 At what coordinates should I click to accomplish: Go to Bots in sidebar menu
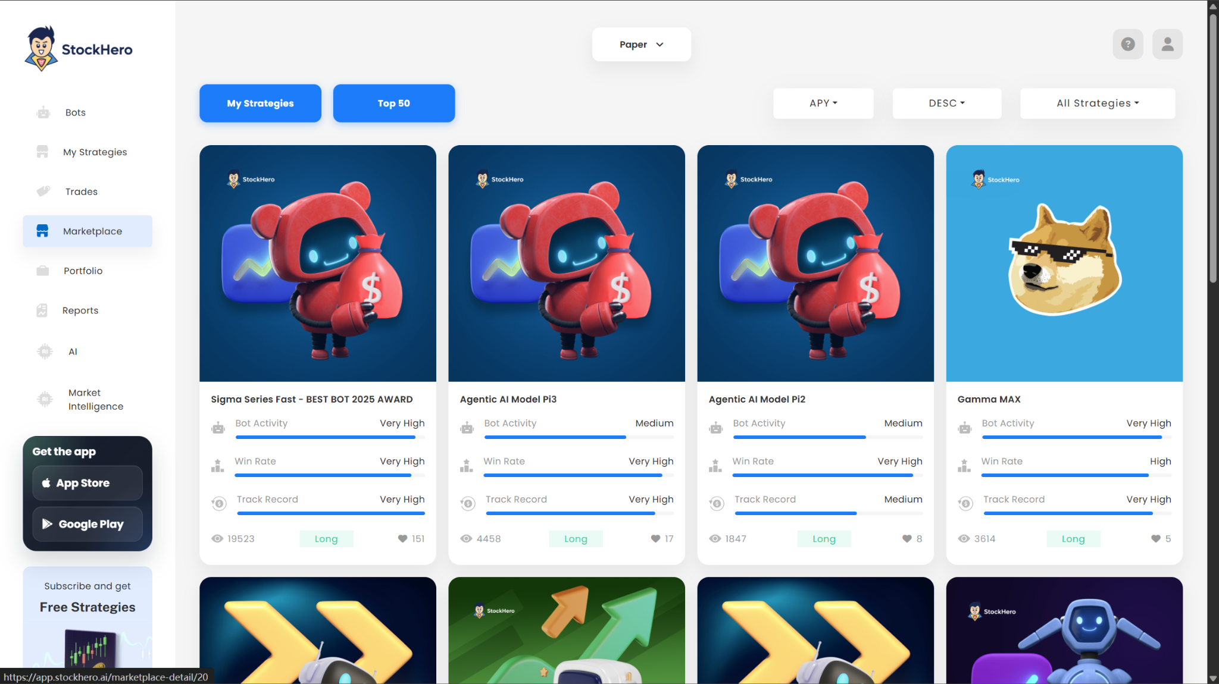point(87,112)
